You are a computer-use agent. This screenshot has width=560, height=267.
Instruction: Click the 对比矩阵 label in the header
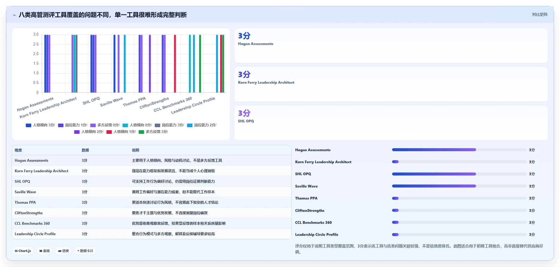point(540,14)
